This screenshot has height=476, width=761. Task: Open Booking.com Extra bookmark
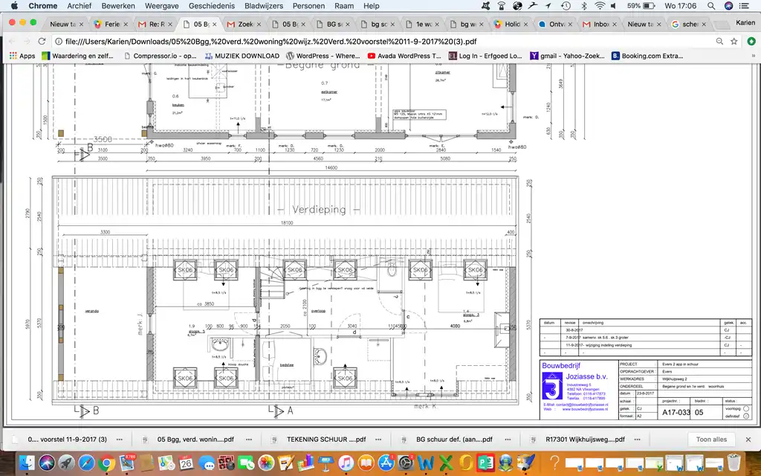coord(647,56)
